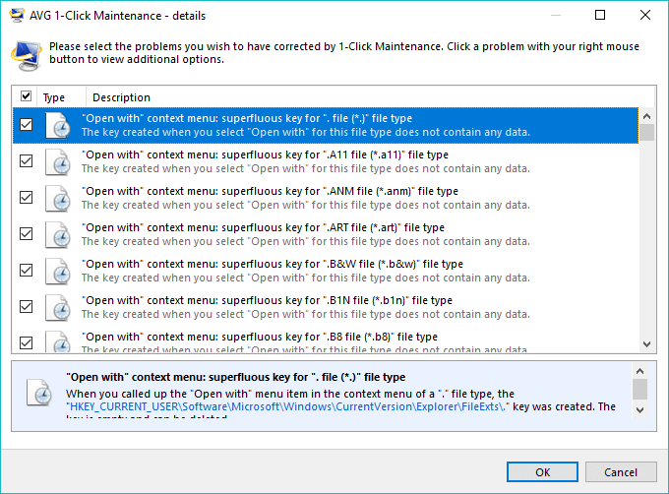Click the highlighted ". file (*.)" row title
Screen dimensions: 669x494
click(x=247, y=118)
